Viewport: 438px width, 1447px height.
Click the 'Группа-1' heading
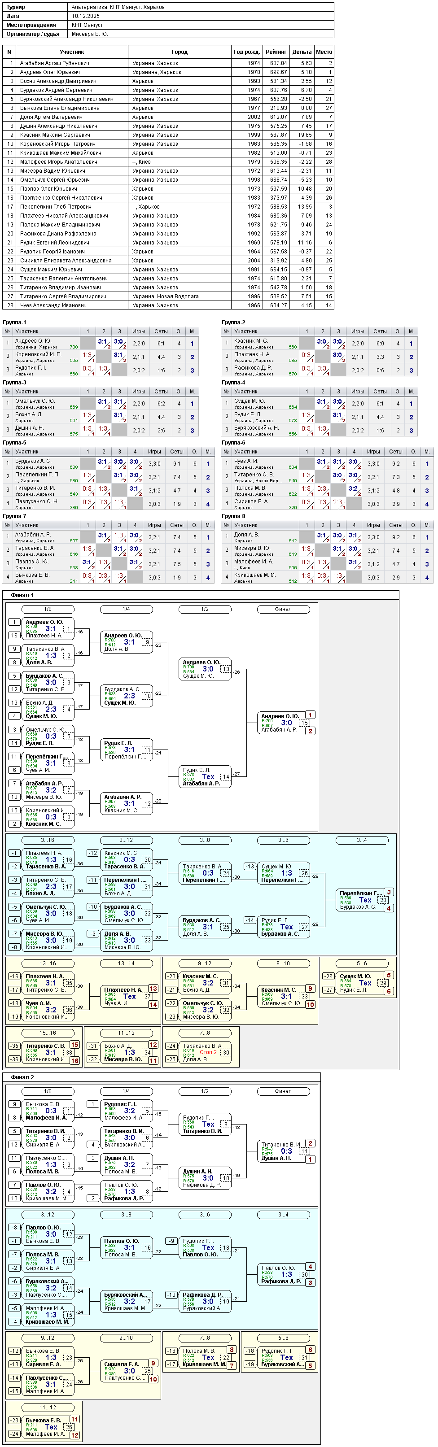[x=15, y=323]
